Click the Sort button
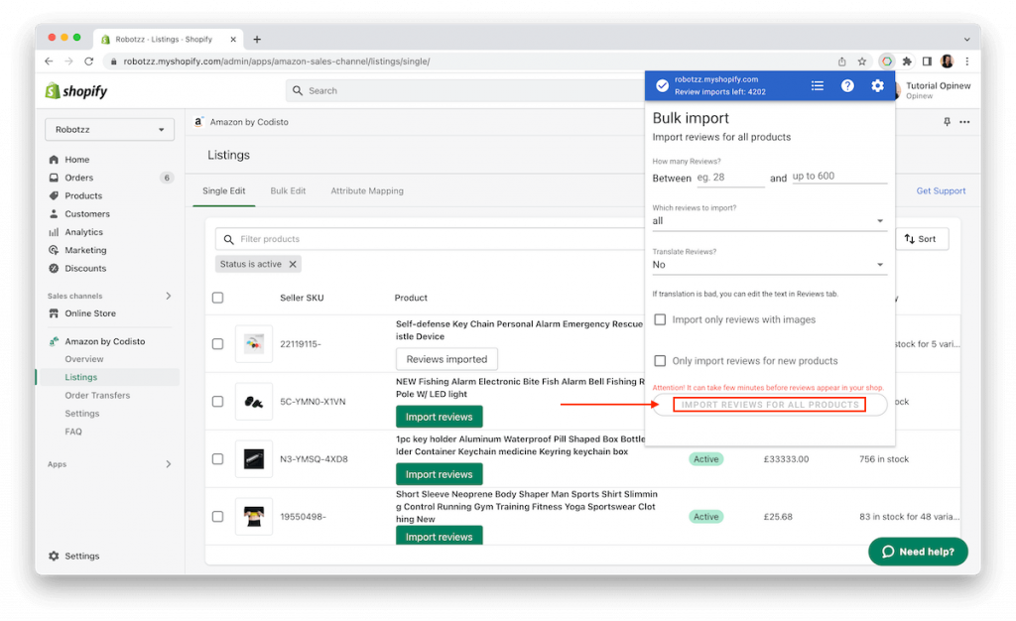The width and height of the screenshot is (1016, 621). click(922, 239)
